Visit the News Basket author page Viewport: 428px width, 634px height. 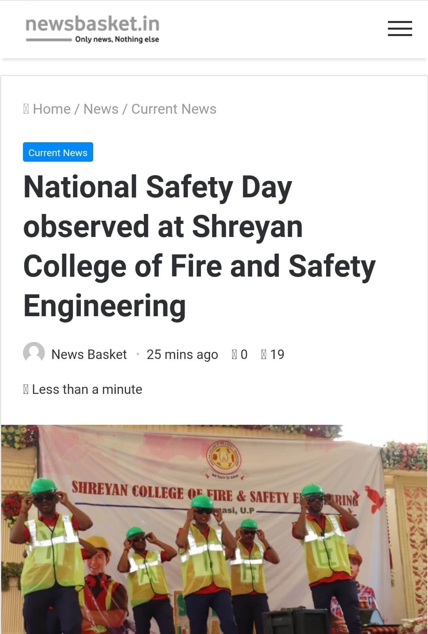(x=89, y=354)
